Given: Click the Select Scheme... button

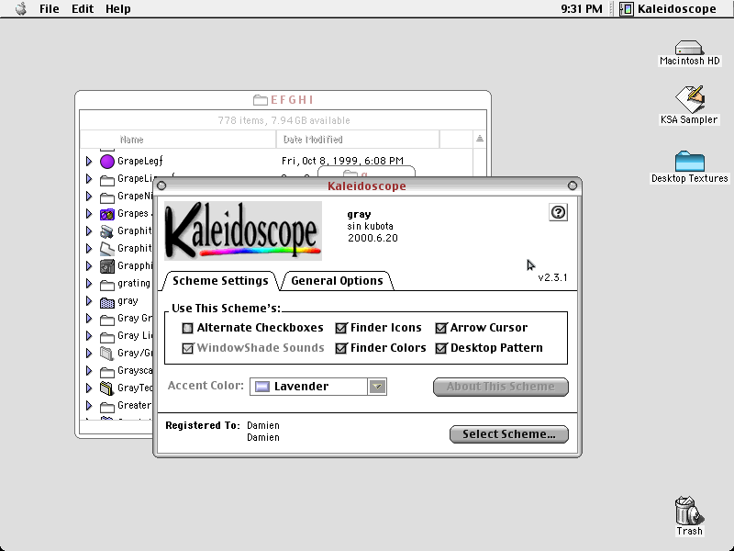Looking at the screenshot, I should tap(509, 433).
